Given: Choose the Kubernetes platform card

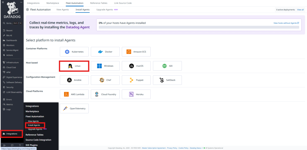Looking at the screenshot, I should 74,52.
